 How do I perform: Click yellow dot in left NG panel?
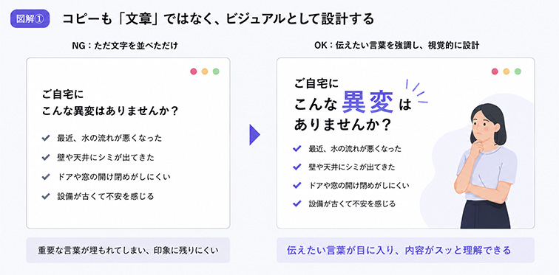coord(205,72)
